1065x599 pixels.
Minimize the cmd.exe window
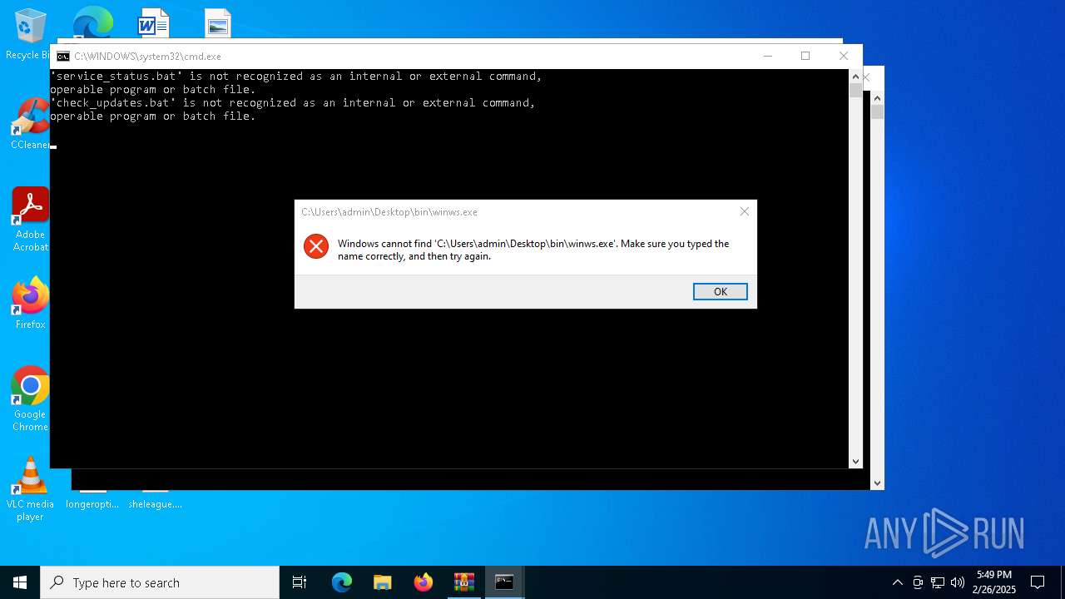(x=767, y=56)
